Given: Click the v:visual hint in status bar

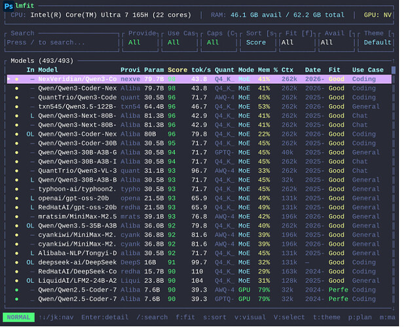Looking at the screenshot, I should 250,317.
